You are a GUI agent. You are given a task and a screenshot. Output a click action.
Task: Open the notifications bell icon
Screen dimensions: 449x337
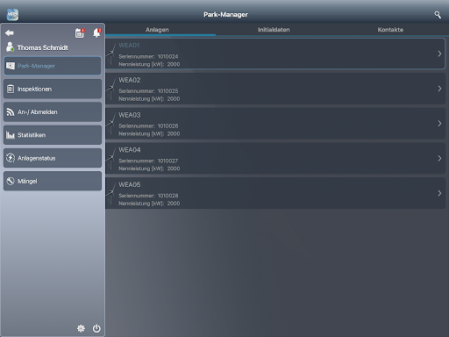(96, 32)
